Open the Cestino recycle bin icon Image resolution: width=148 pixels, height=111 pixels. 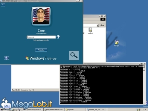(147, 103)
